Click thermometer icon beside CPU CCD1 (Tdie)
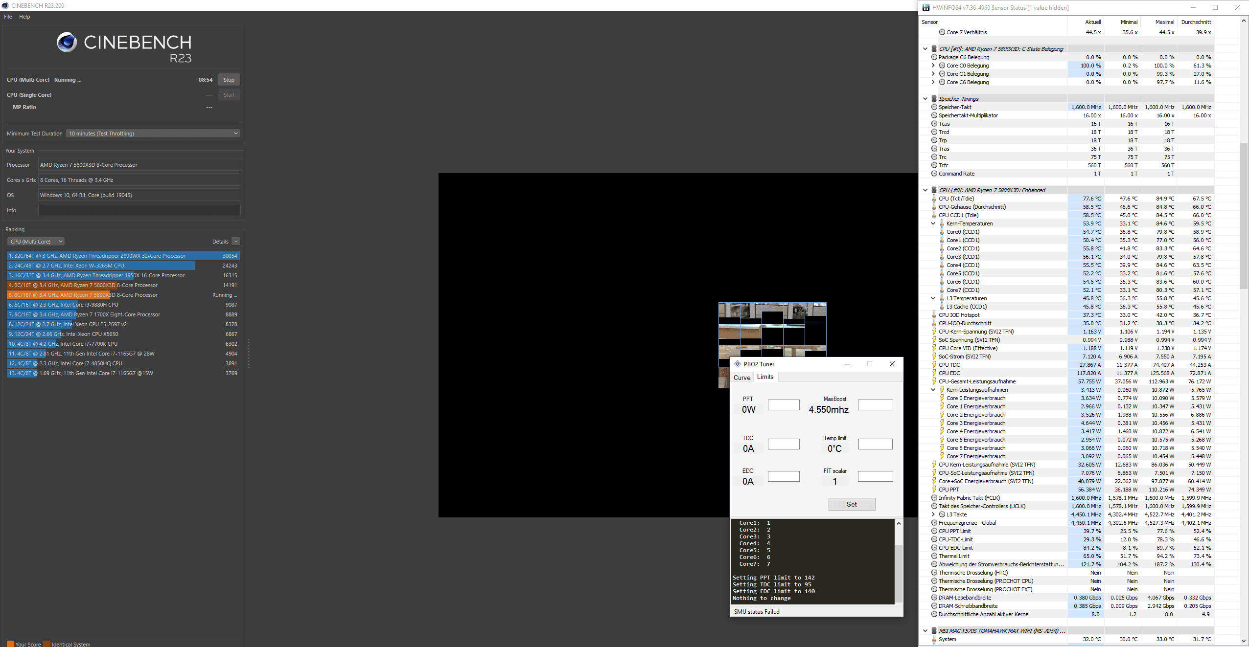This screenshot has height=647, width=1249. coord(934,215)
